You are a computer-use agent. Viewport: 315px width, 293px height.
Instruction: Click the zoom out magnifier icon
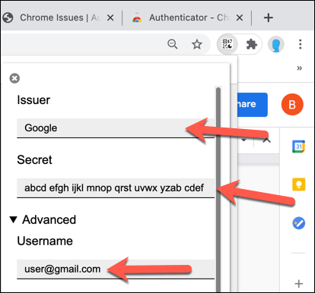[173, 44]
